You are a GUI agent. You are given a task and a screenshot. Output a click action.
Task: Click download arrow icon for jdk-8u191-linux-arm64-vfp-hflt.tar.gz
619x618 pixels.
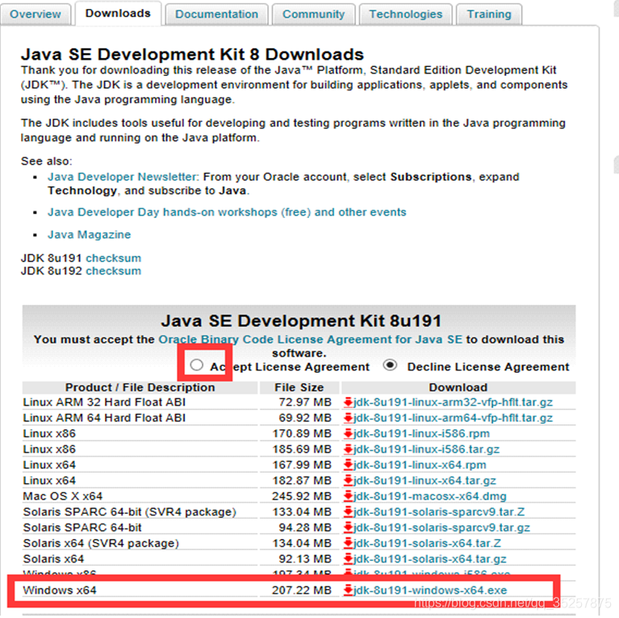348,418
